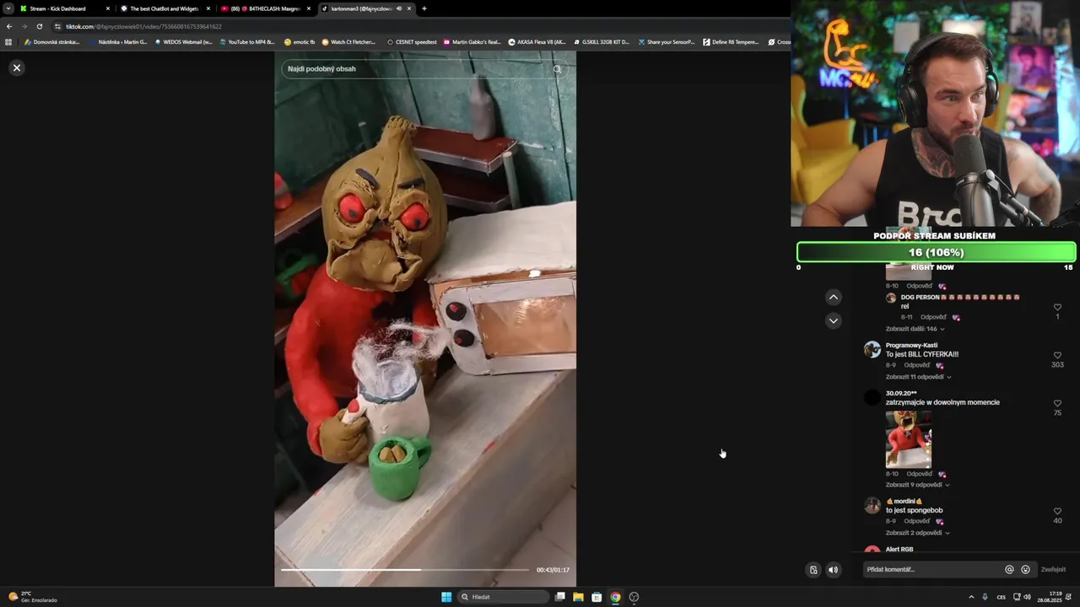Reload the current page

39,26
